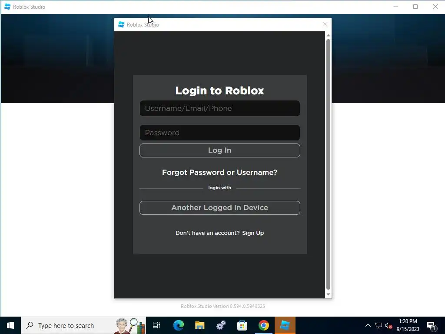Open the Sign Up link
445x334 pixels.
[253, 233]
